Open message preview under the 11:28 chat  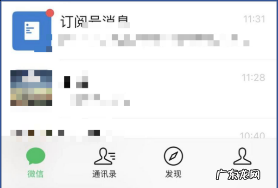100,100
